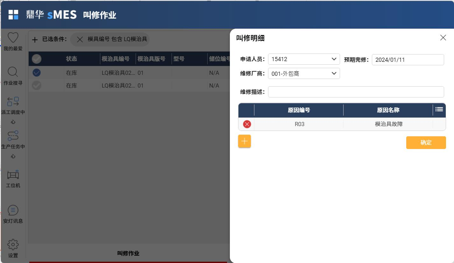The image size is (454, 263).
Task: Click the 维修描述 input field
Action: click(356, 92)
